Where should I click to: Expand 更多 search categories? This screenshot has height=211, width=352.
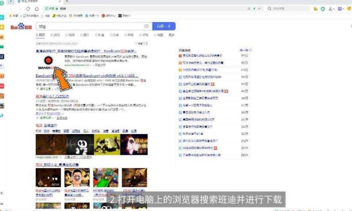[x=171, y=35]
